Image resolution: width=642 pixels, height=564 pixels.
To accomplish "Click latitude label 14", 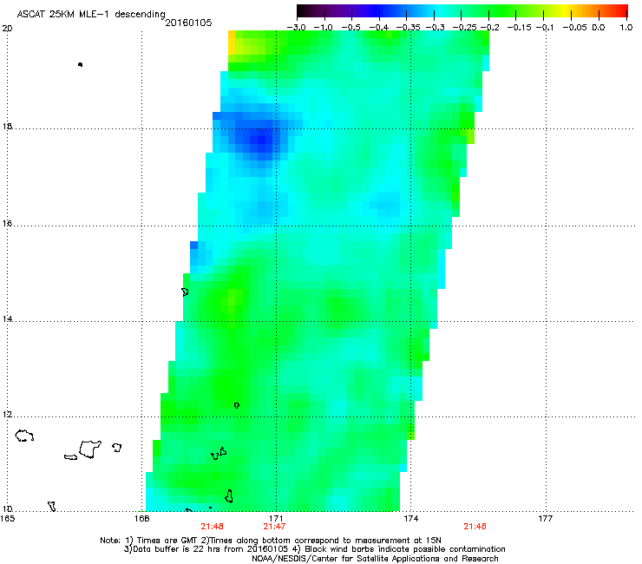I will (x=7, y=319).
